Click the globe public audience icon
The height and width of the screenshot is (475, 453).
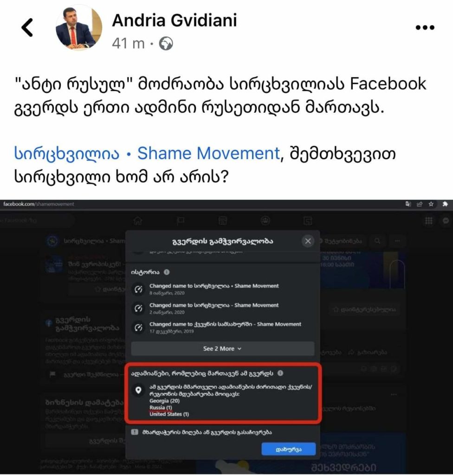(x=166, y=44)
